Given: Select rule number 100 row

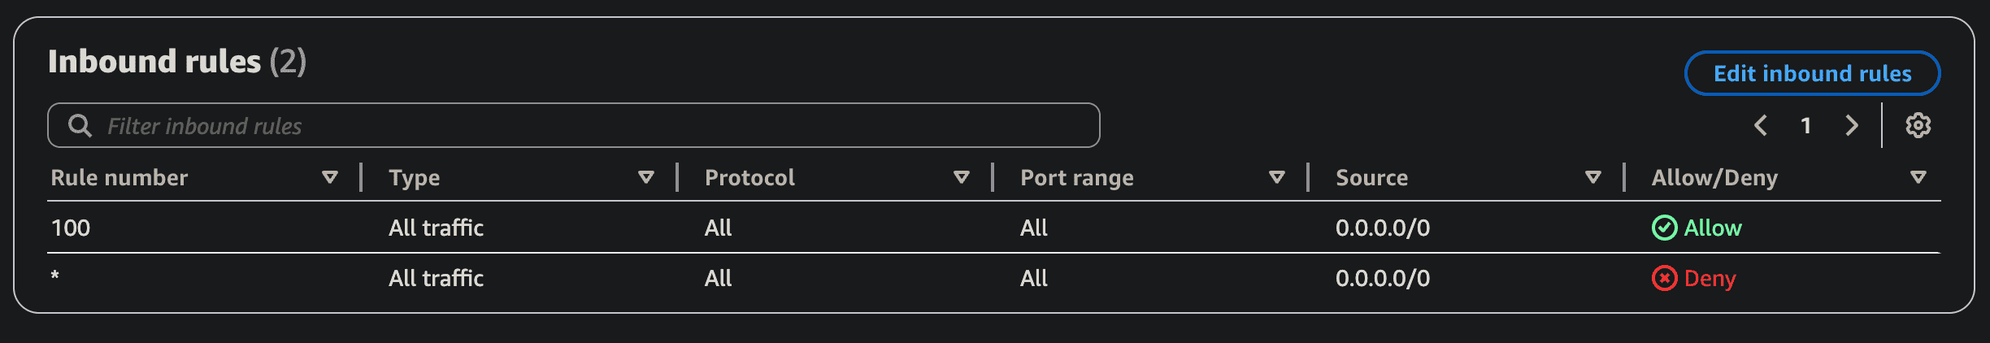Looking at the screenshot, I should click(x=71, y=228).
